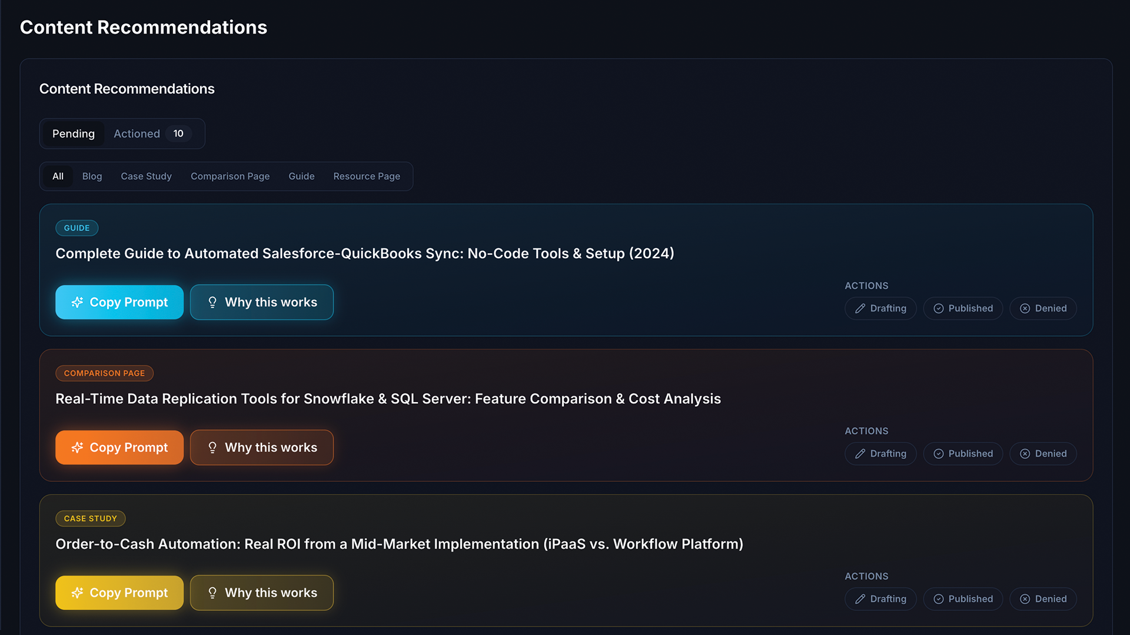The image size is (1130, 635).
Task: Click the ACTIONS label in Order-to-Cash case study card
Action: (866, 576)
